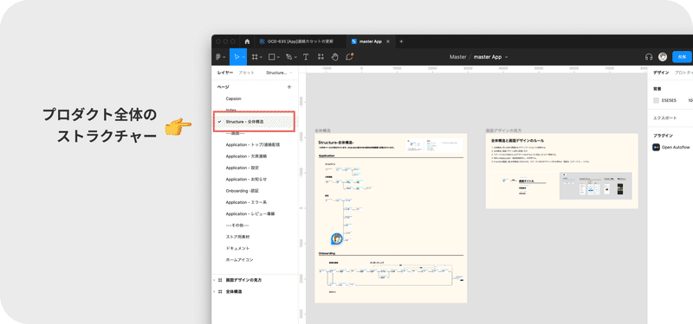
Task: Open the アセット (Assets) tab
Action: (x=246, y=73)
